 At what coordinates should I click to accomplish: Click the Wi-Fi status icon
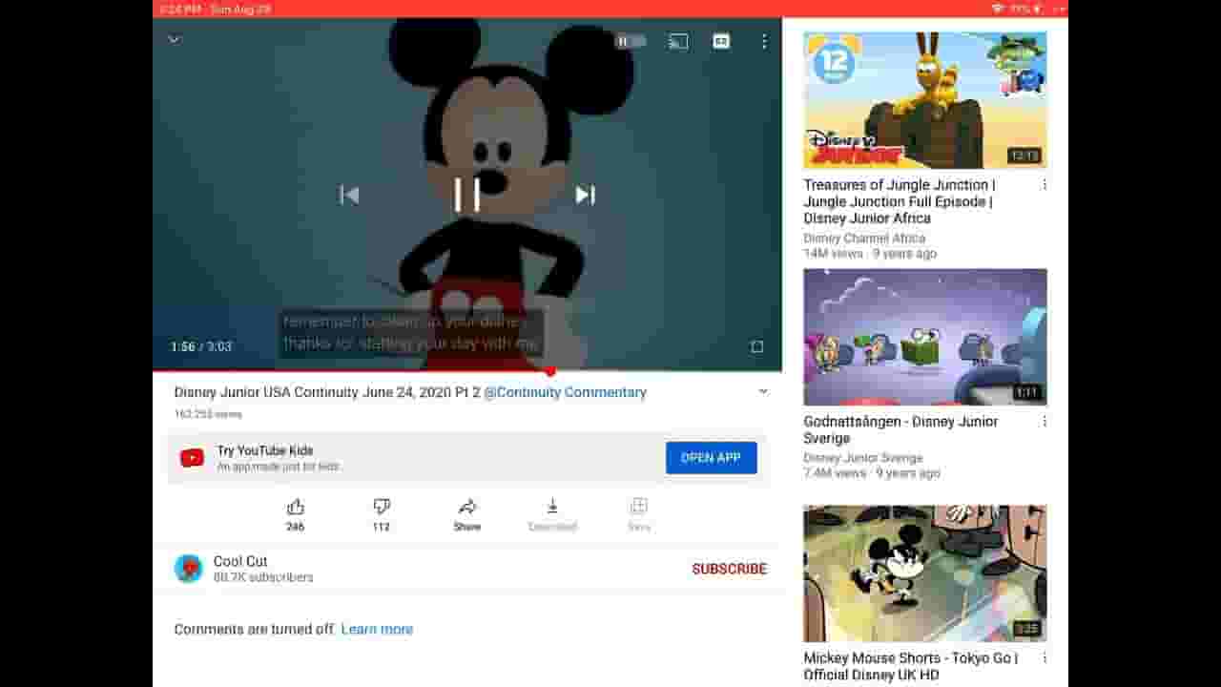point(998,9)
